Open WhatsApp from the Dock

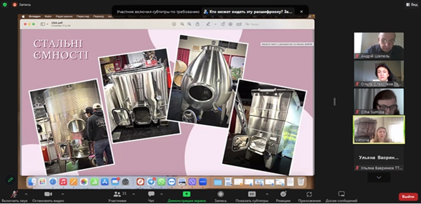click(x=161, y=181)
